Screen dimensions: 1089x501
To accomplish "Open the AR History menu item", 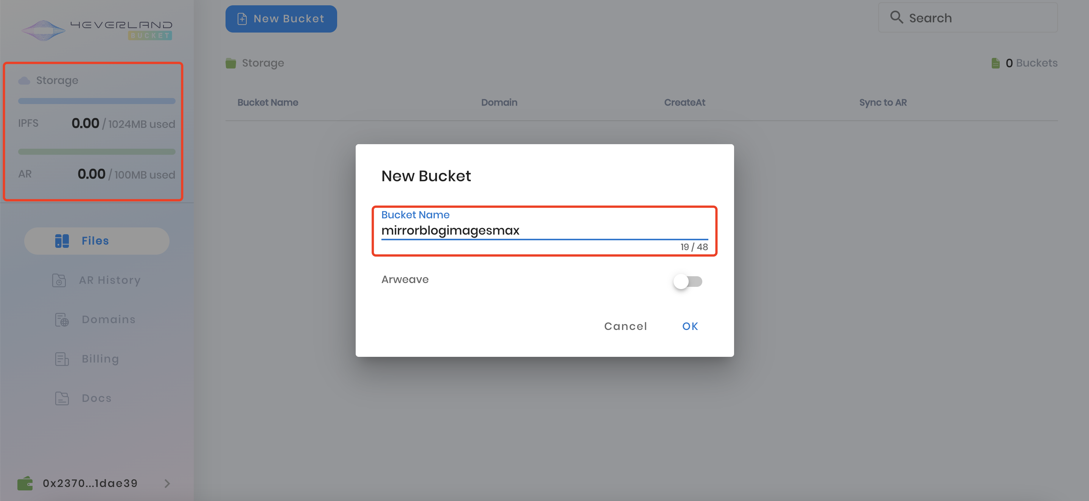I will pyautogui.click(x=97, y=280).
